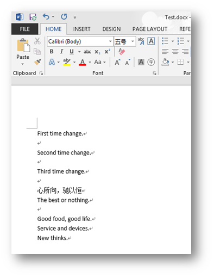
Task: Open the Text Effects dropdown arrow
Action: coord(58,62)
